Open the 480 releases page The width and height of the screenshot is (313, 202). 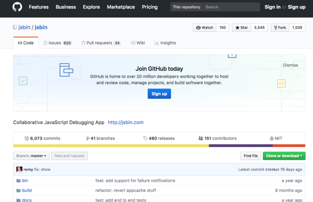[159, 138]
